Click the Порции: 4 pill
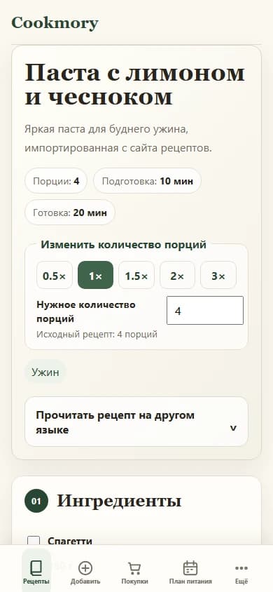Viewport: 273px width, 592px height. 56,181
